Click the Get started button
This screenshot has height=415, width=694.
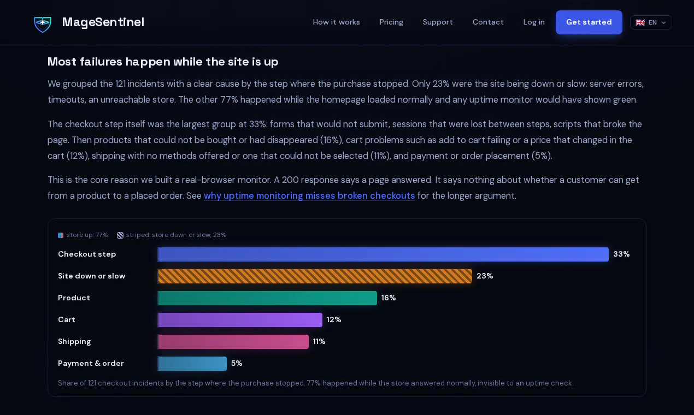click(589, 22)
